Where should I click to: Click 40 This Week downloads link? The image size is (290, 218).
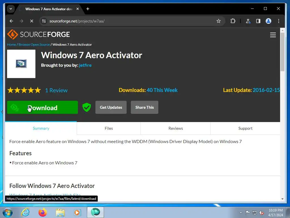coord(162,90)
